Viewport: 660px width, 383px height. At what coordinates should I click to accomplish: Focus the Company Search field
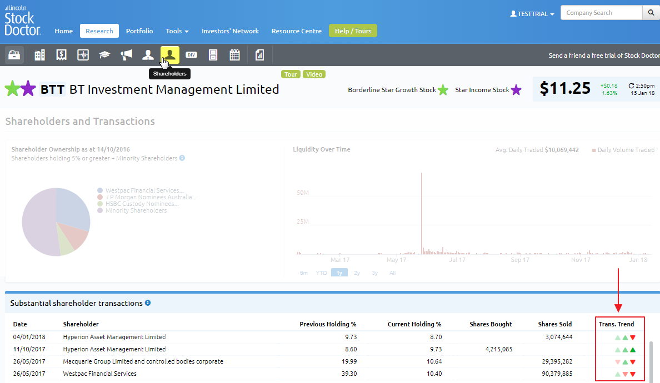click(x=602, y=13)
